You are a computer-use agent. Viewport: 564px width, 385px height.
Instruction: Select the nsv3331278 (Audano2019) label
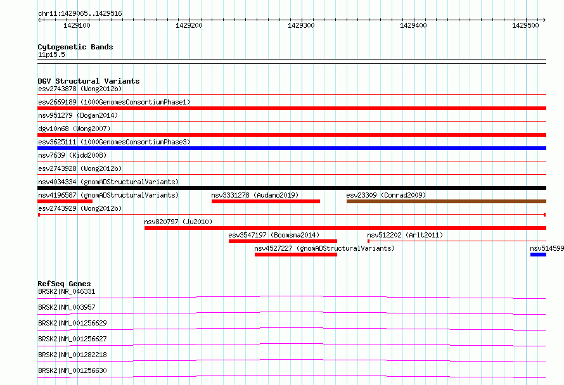pyautogui.click(x=255, y=195)
